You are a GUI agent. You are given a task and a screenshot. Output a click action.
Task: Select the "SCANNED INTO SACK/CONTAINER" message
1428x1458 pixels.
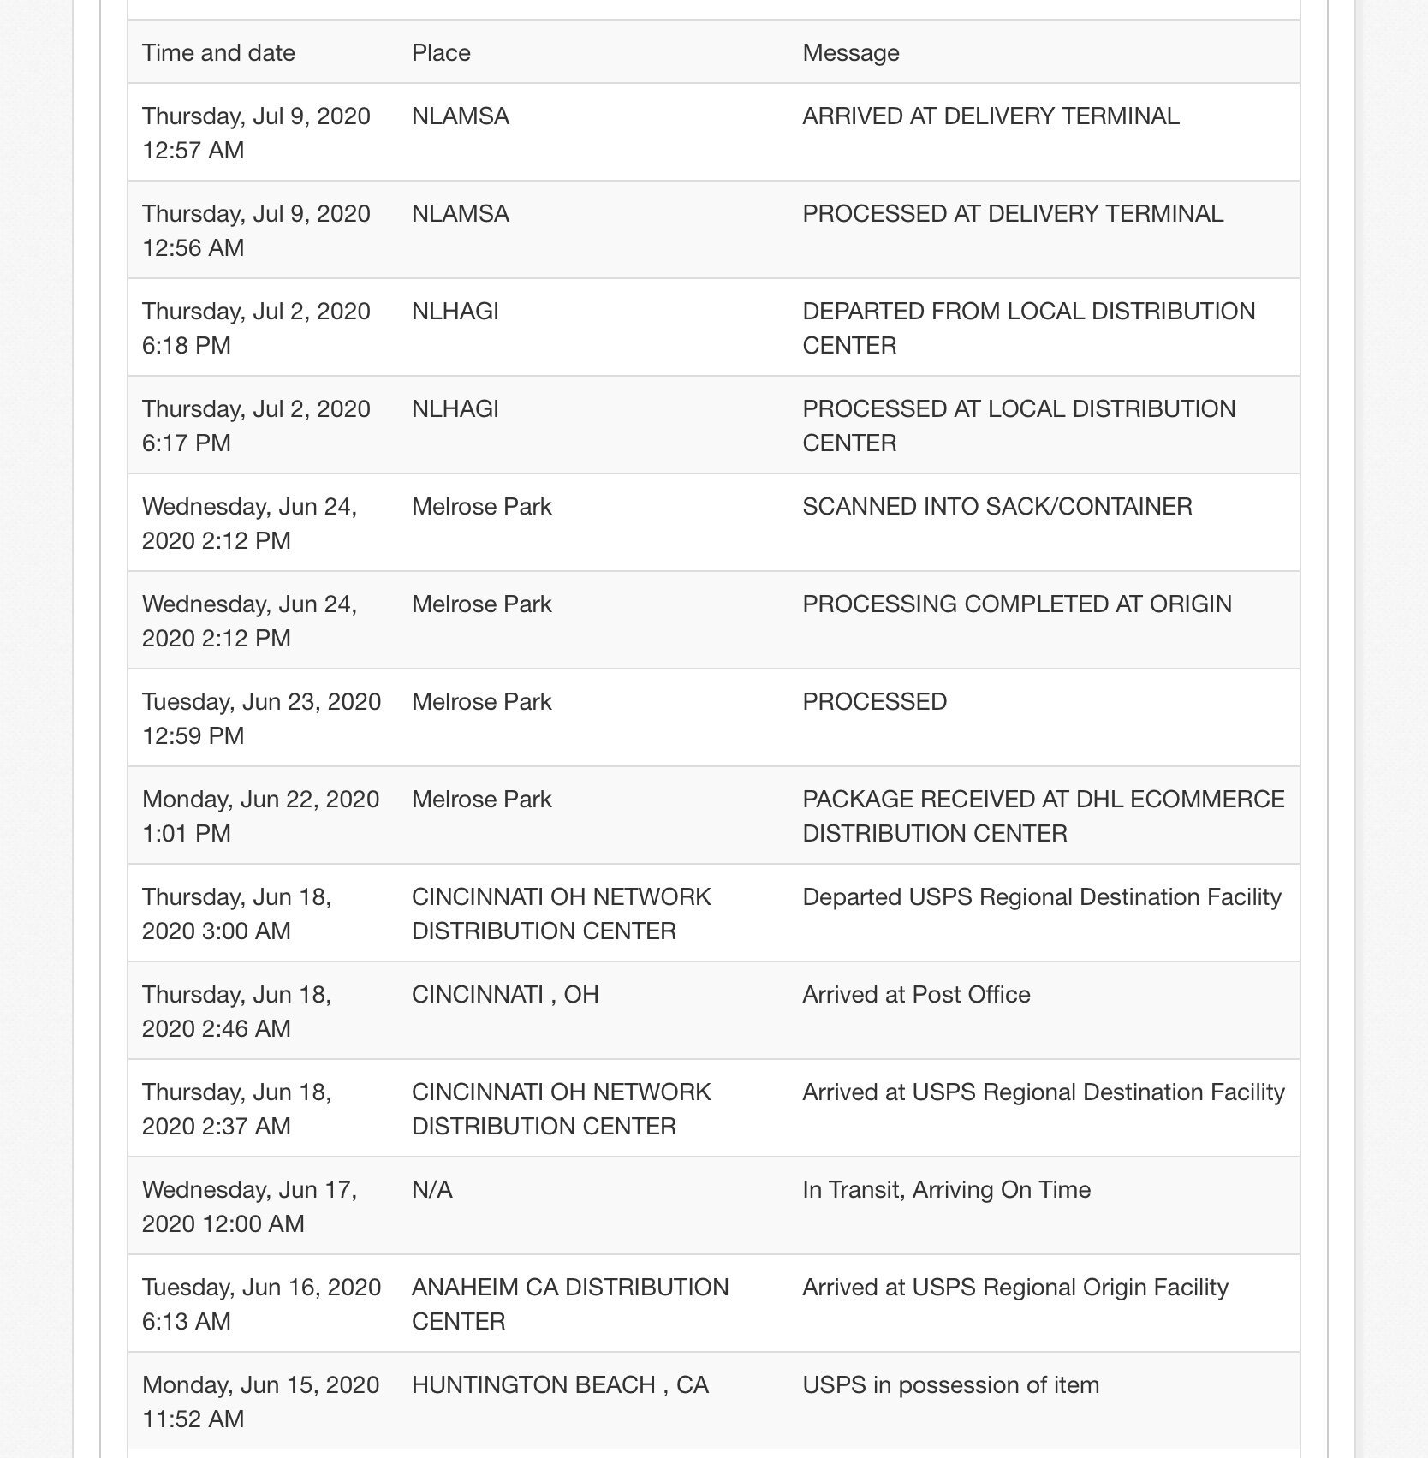click(997, 507)
